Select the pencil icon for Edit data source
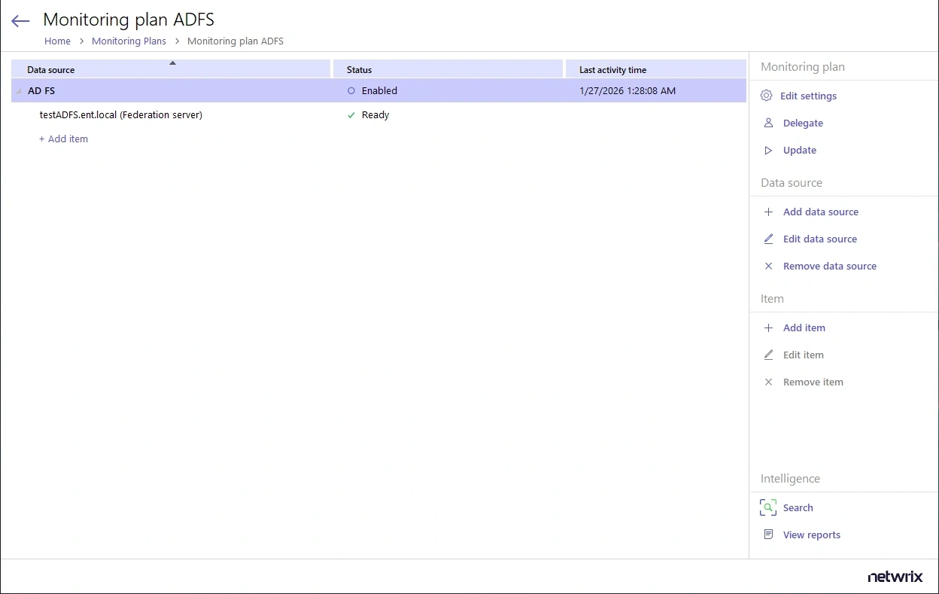The image size is (939, 594). click(x=767, y=239)
